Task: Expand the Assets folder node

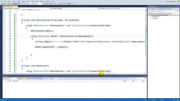Action: click(x=150, y=19)
